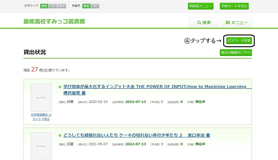
Task: Set text size to 標準
Action: (x=44, y=6)
